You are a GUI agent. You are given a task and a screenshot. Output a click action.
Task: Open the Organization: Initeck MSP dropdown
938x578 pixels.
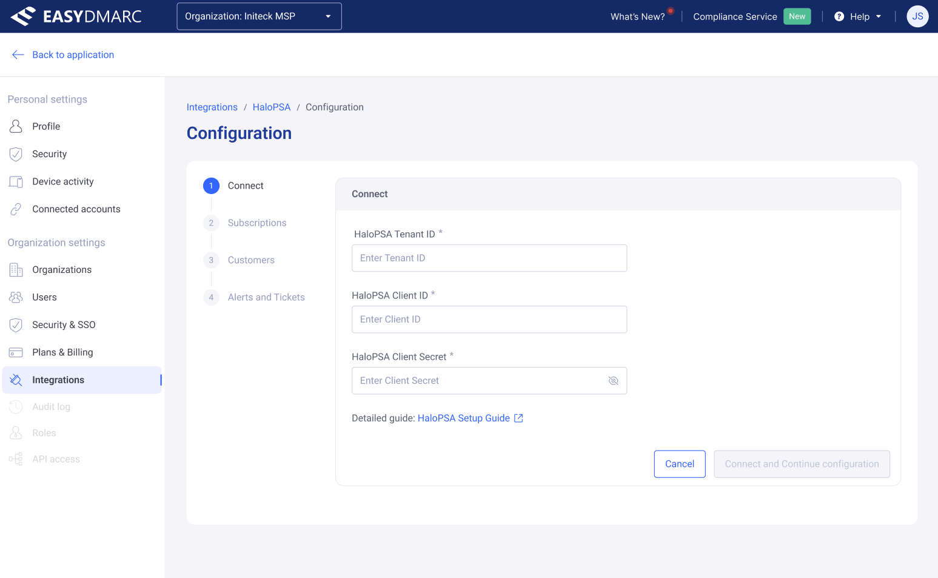[259, 16]
